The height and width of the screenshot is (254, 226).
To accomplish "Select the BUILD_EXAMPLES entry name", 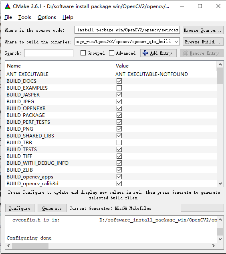I will tap(27, 88).
